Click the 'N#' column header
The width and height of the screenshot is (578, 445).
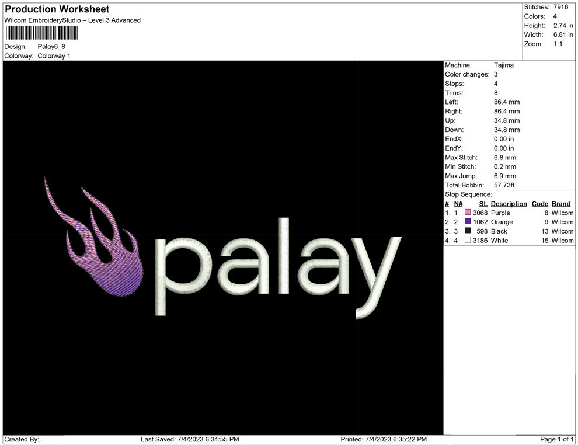click(x=458, y=203)
